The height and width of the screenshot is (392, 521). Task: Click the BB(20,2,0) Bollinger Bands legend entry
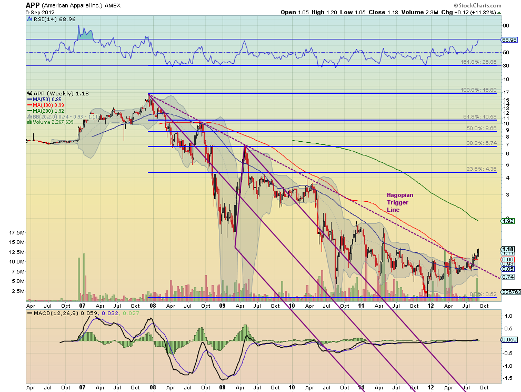point(65,116)
